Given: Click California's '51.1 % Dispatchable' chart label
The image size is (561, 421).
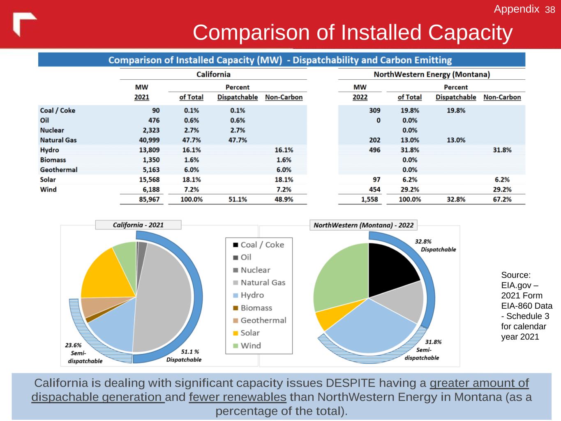Looking at the screenshot, I should [184, 356].
